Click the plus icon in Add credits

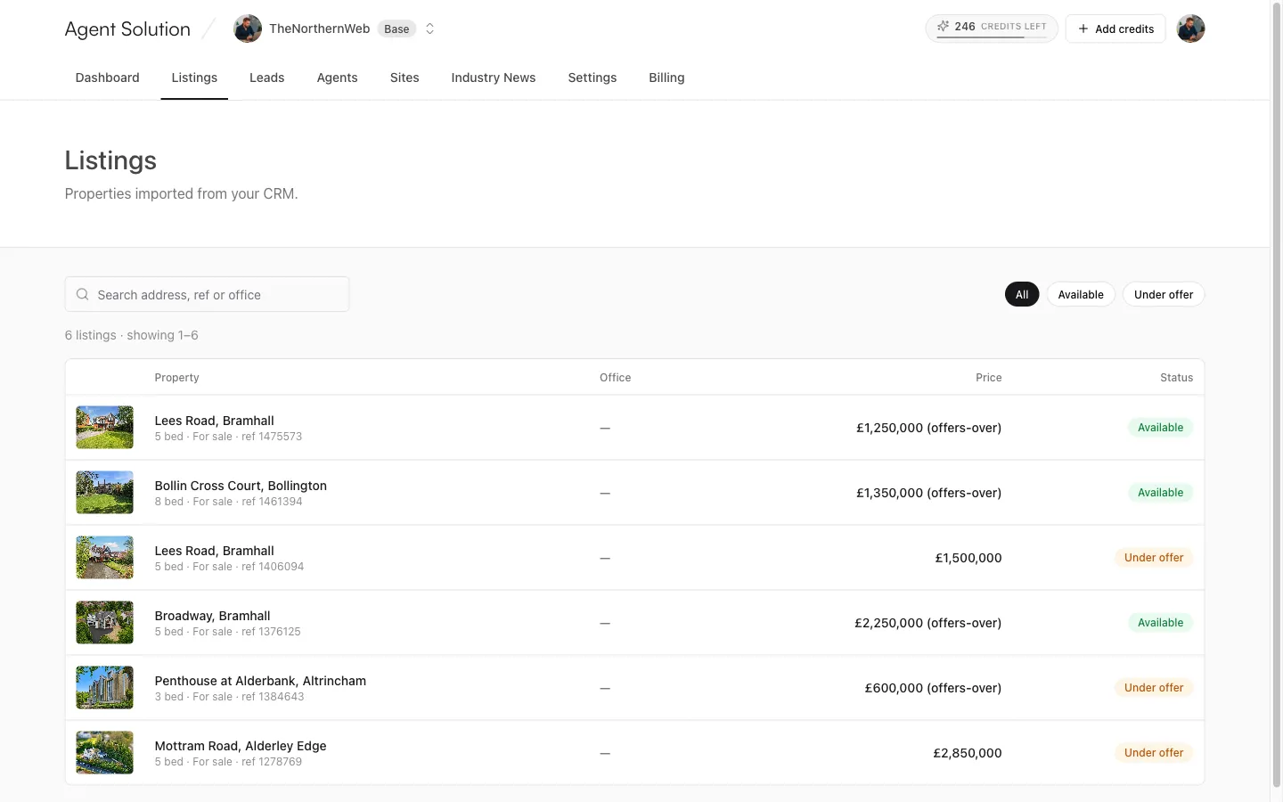(1083, 29)
